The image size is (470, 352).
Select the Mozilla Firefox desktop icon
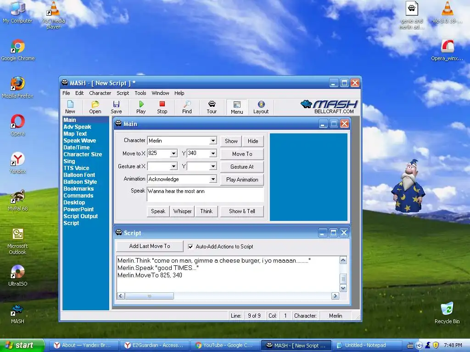pos(18,88)
